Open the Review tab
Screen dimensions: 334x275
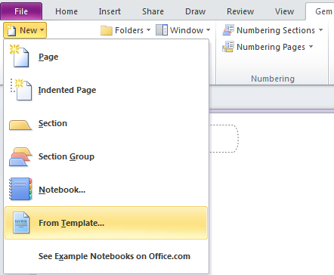240,11
